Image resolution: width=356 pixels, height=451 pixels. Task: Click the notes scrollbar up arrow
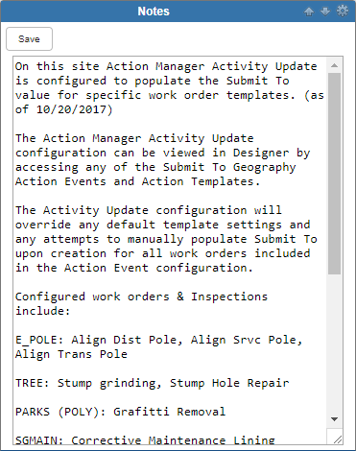334,65
